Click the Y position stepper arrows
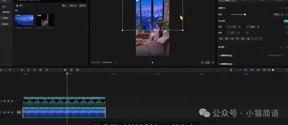This screenshot has height=125, width=288. click(258, 27)
